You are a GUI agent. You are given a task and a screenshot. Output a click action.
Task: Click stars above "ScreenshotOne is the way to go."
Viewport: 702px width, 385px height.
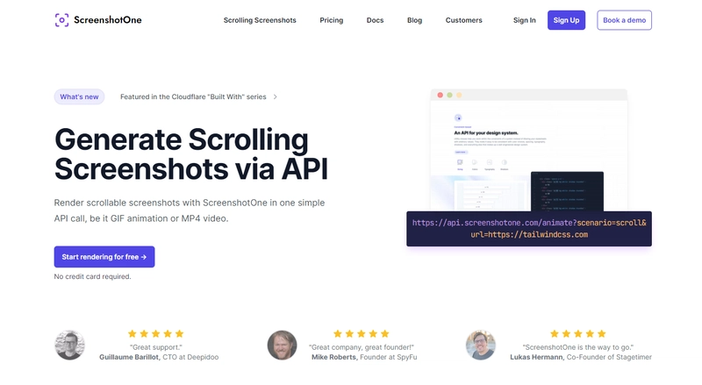(578, 333)
